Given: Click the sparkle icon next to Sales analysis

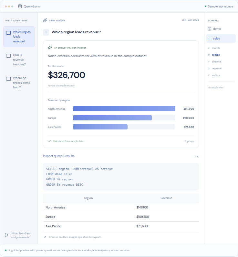Looking at the screenshot, I should coord(45,20).
